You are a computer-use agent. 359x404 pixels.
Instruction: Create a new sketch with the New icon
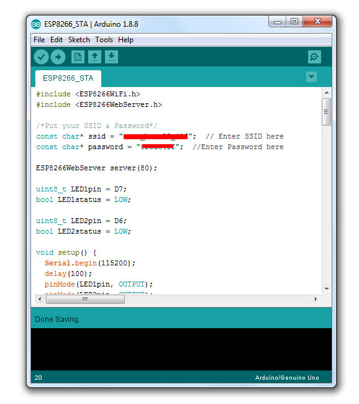(78, 57)
